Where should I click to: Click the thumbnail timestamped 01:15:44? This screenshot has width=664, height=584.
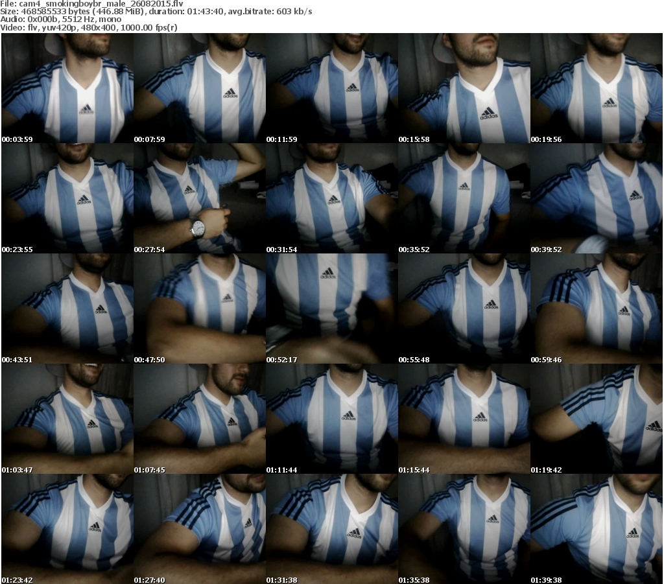[464, 419]
